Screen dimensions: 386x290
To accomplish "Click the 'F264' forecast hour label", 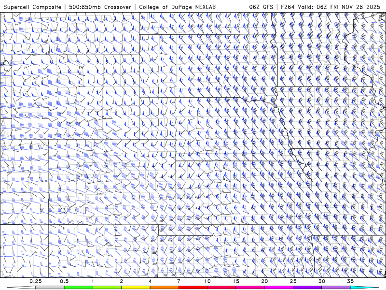I will point(288,7).
